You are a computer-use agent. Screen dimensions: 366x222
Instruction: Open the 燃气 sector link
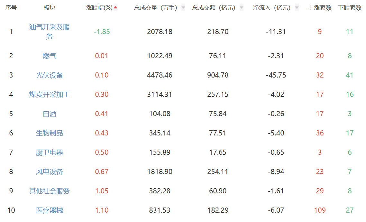pos(50,56)
